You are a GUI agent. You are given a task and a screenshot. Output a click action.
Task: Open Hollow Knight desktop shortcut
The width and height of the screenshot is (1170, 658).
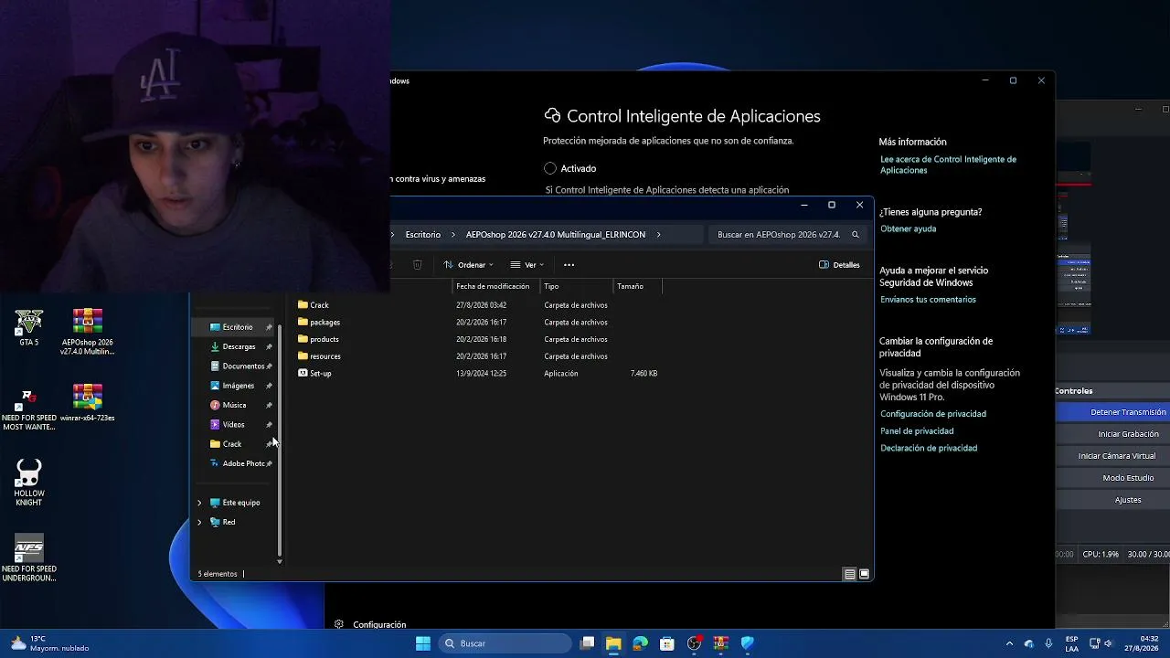pos(29,483)
